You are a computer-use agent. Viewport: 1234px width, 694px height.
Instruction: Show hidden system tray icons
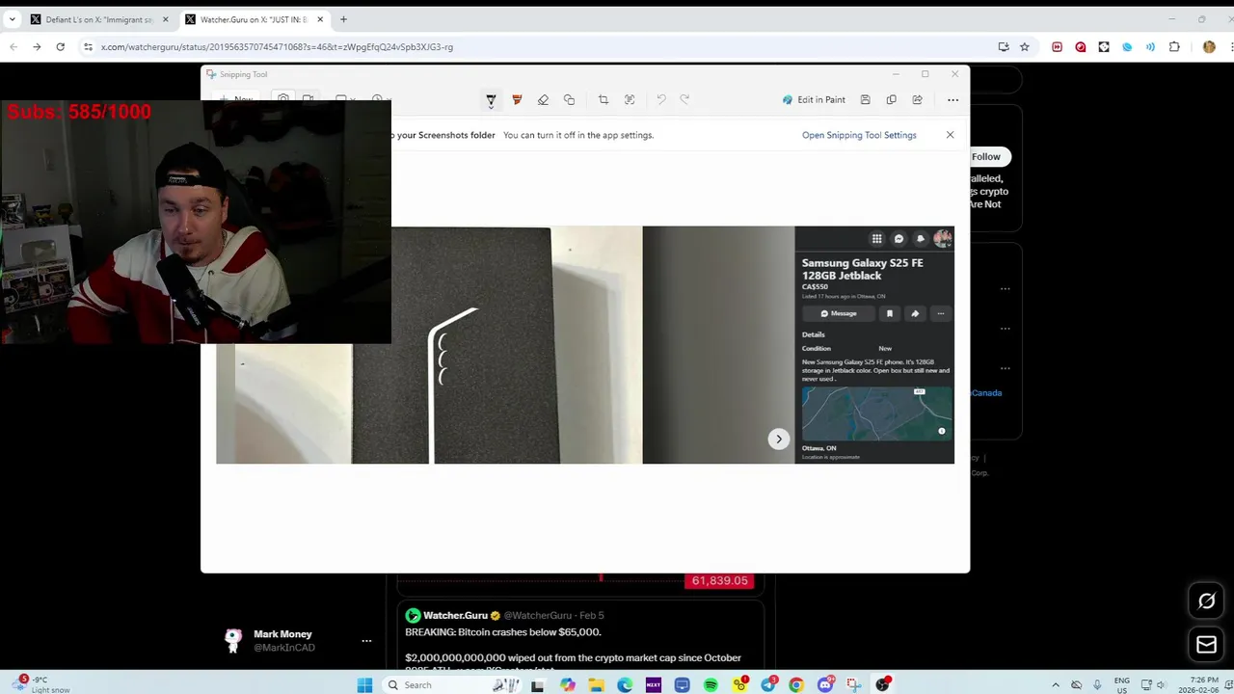point(1056,685)
